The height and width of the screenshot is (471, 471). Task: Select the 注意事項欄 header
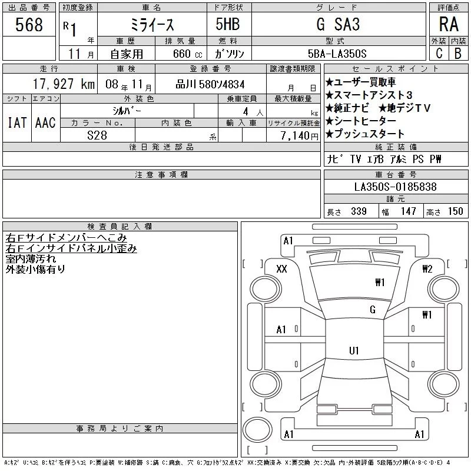tap(161, 174)
